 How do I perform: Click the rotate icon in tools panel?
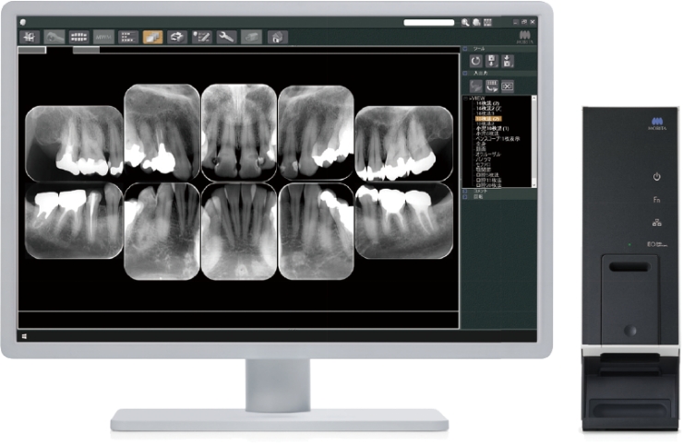click(x=476, y=62)
